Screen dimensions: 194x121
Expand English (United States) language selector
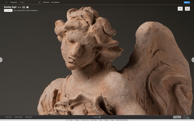click(x=122, y=120)
